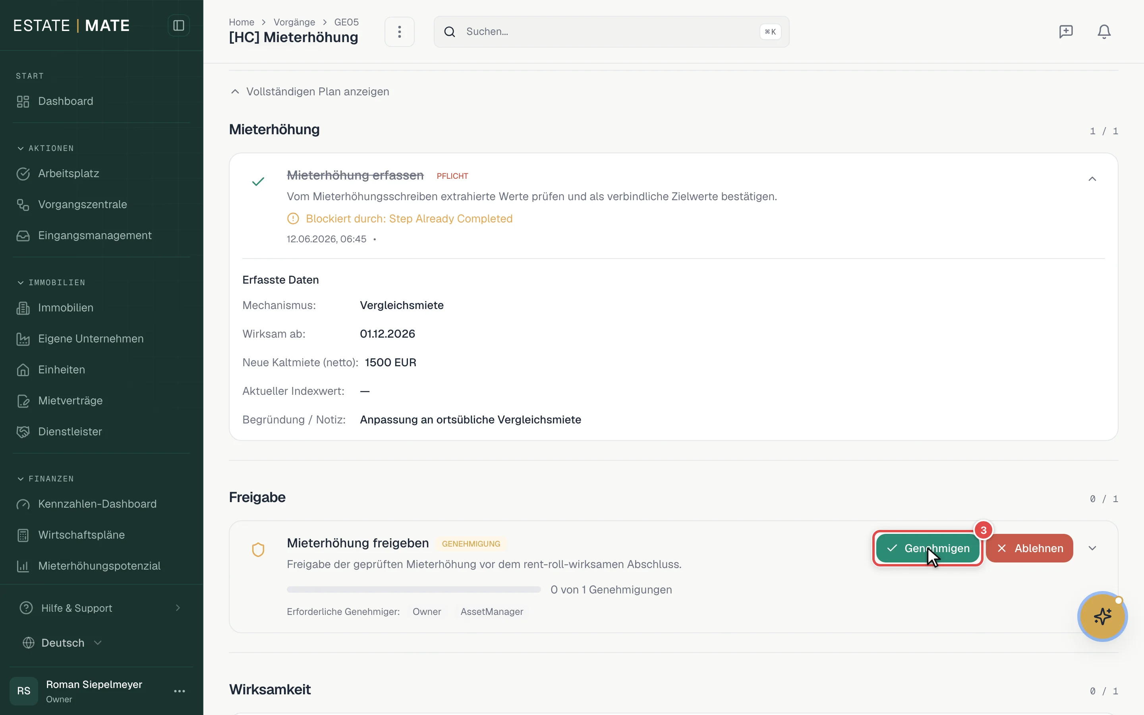Collapse the AKTIONEN sidebar group
Viewport: 1144px width, 715px height.
[45, 149]
